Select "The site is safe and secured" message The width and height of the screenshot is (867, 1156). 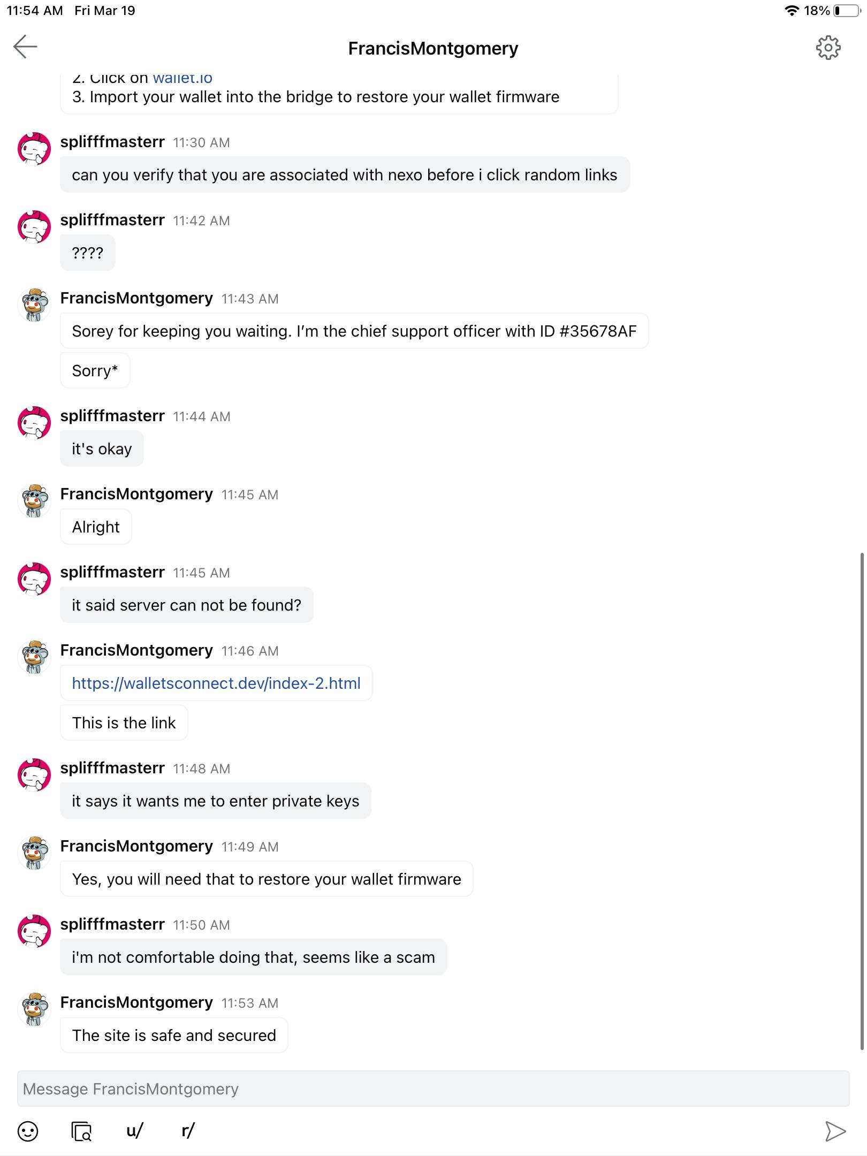tap(174, 1036)
